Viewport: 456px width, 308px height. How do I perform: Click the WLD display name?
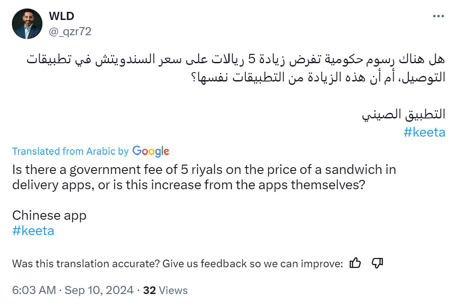pos(62,16)
